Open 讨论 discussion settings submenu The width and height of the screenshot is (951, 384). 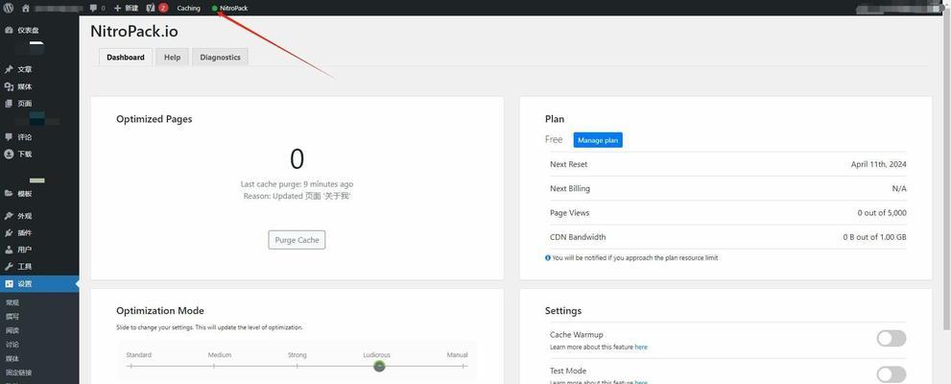pos(12,345)
